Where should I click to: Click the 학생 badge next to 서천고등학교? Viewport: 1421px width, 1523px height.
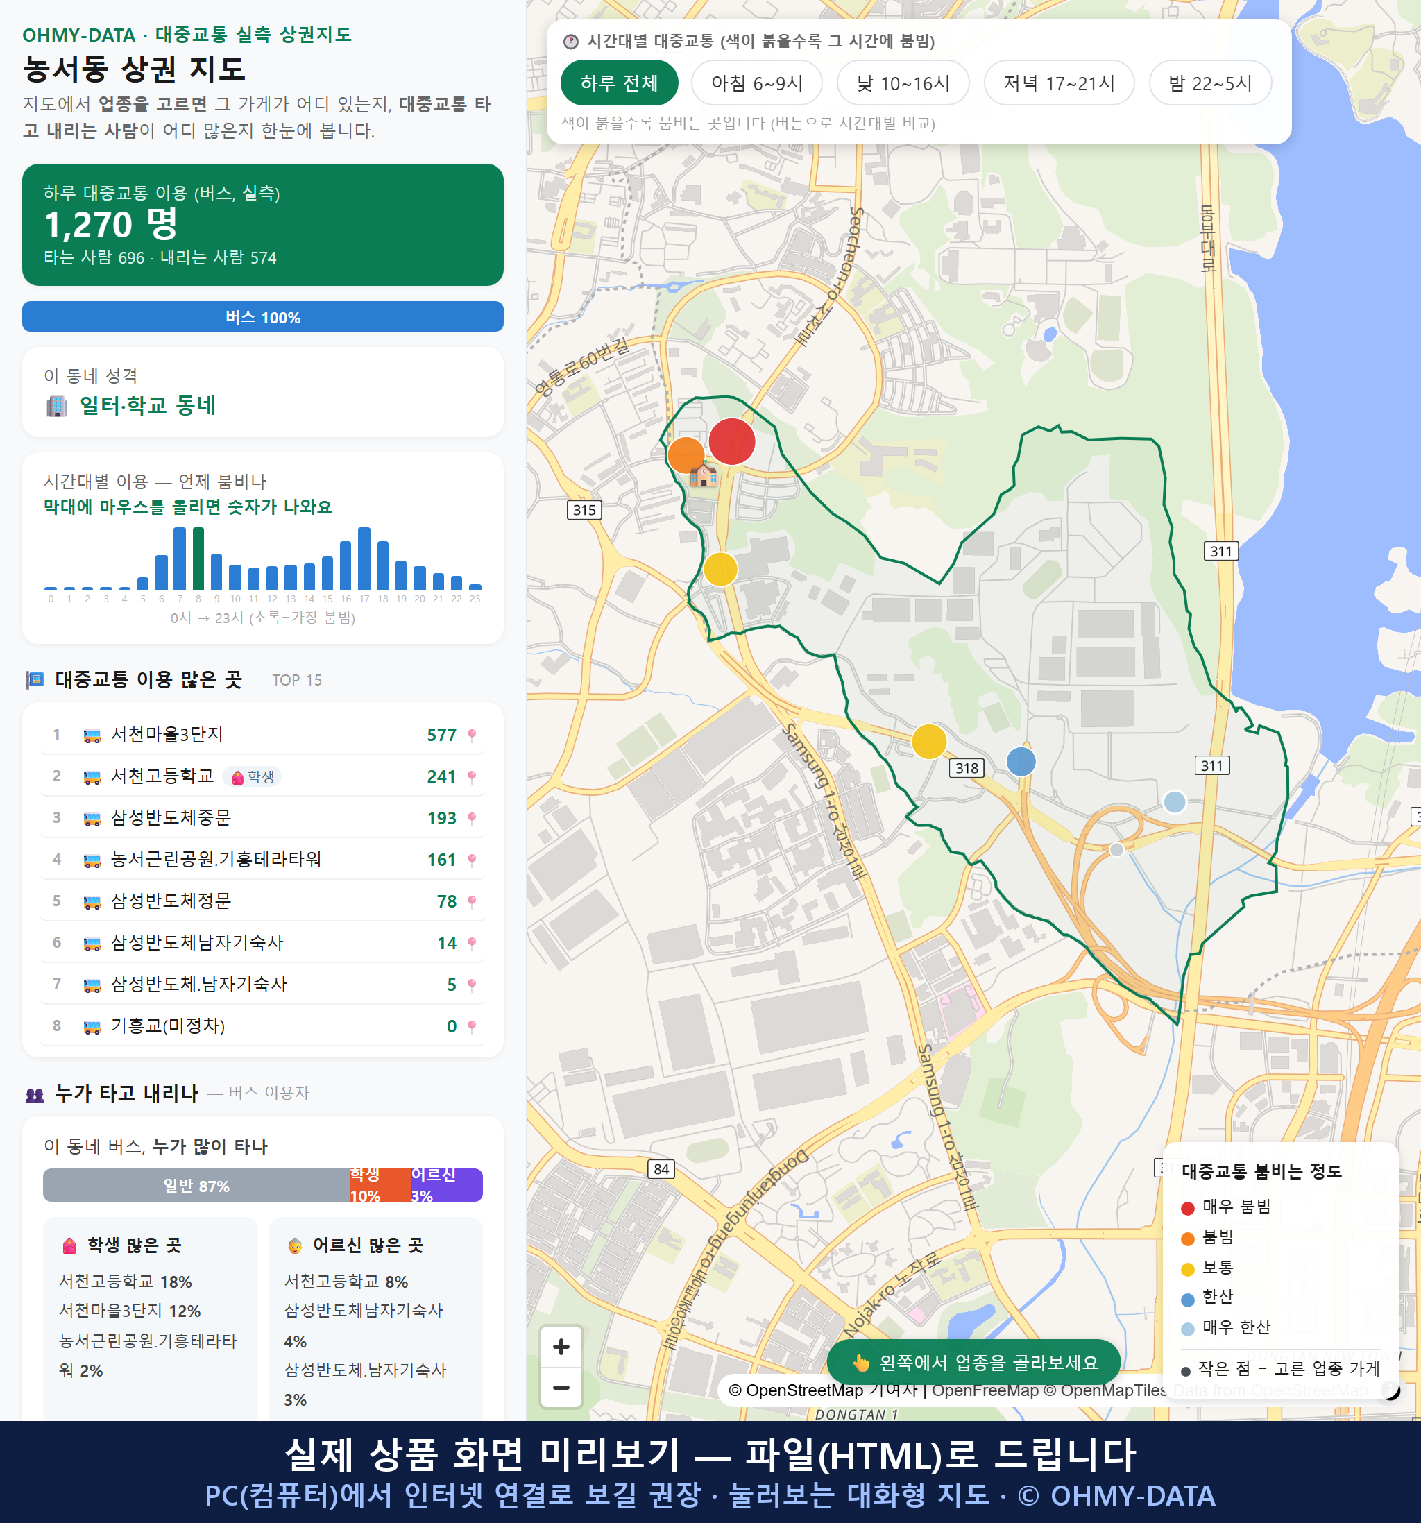[x=252, y=777]
